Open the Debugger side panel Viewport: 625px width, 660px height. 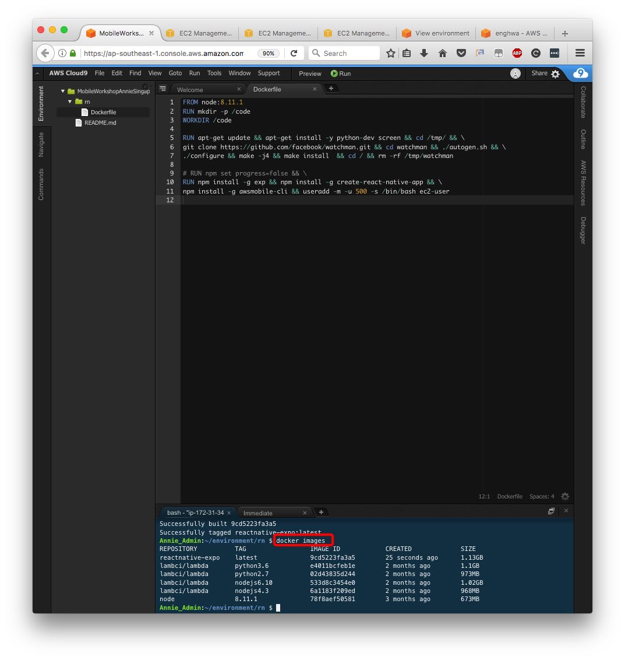pos(583,230)
